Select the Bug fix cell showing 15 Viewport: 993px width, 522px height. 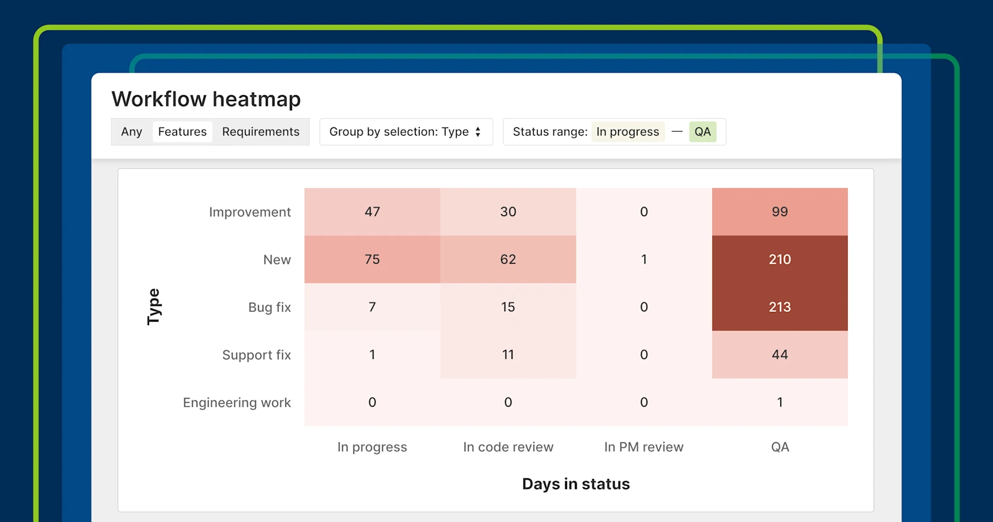[508, 307]
